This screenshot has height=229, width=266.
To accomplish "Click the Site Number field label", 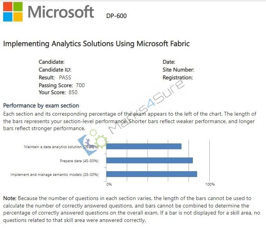I will (x=178, y=70).
